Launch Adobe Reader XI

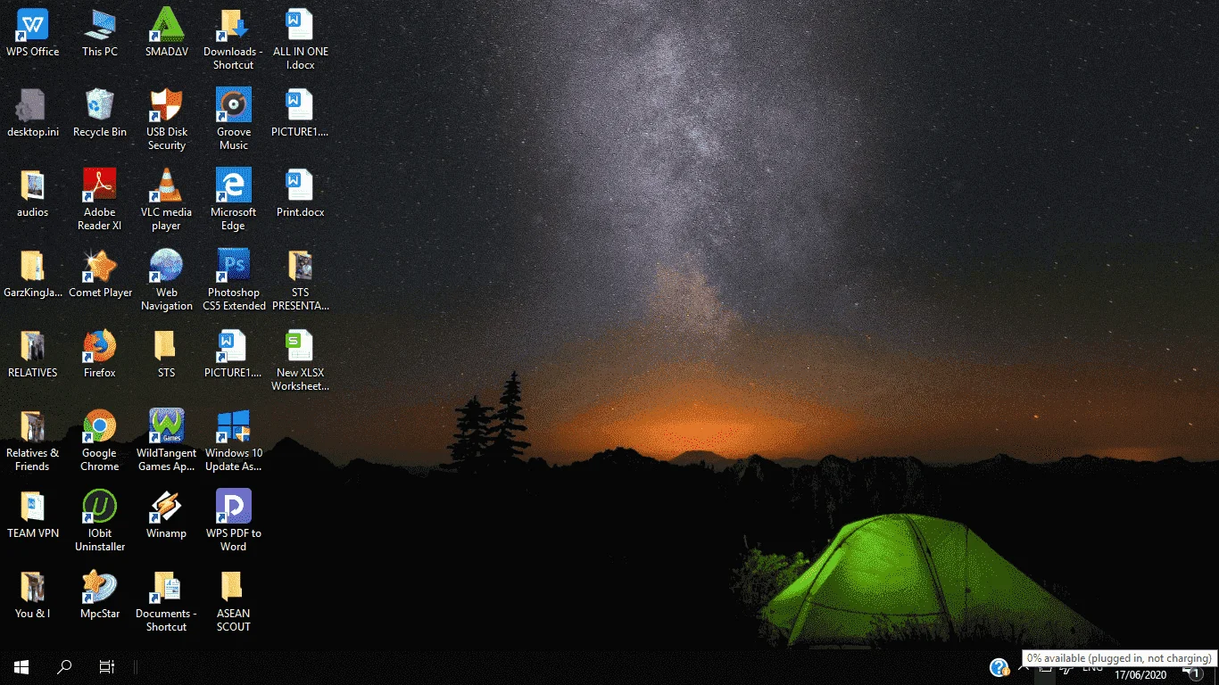tap(100, 200)
